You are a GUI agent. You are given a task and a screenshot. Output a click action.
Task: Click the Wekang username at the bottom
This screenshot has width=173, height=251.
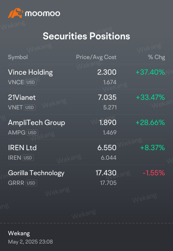19,233
